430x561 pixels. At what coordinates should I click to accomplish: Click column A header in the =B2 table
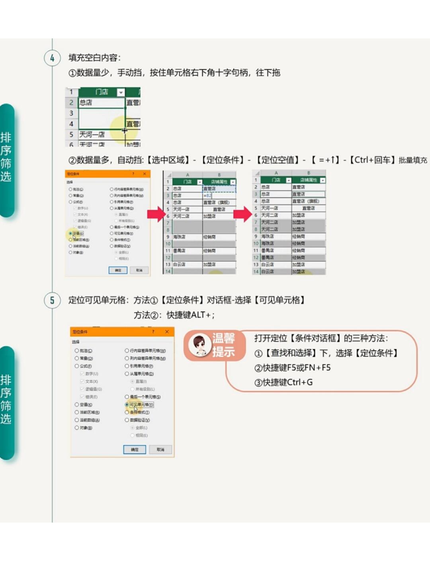pyautogui.click(x=187, y=175)
